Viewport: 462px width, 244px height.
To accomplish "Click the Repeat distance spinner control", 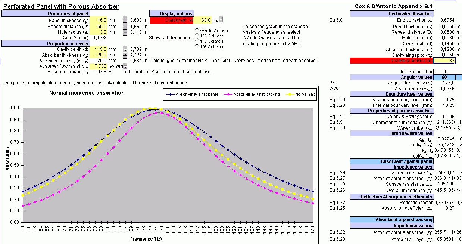I will click(x=125, y=26).
